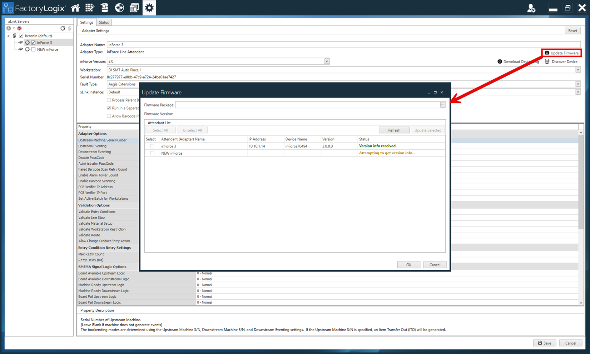Click the property grid scroll down arrow
Viewport: 590px width, 354px height.
coord(581,303)
